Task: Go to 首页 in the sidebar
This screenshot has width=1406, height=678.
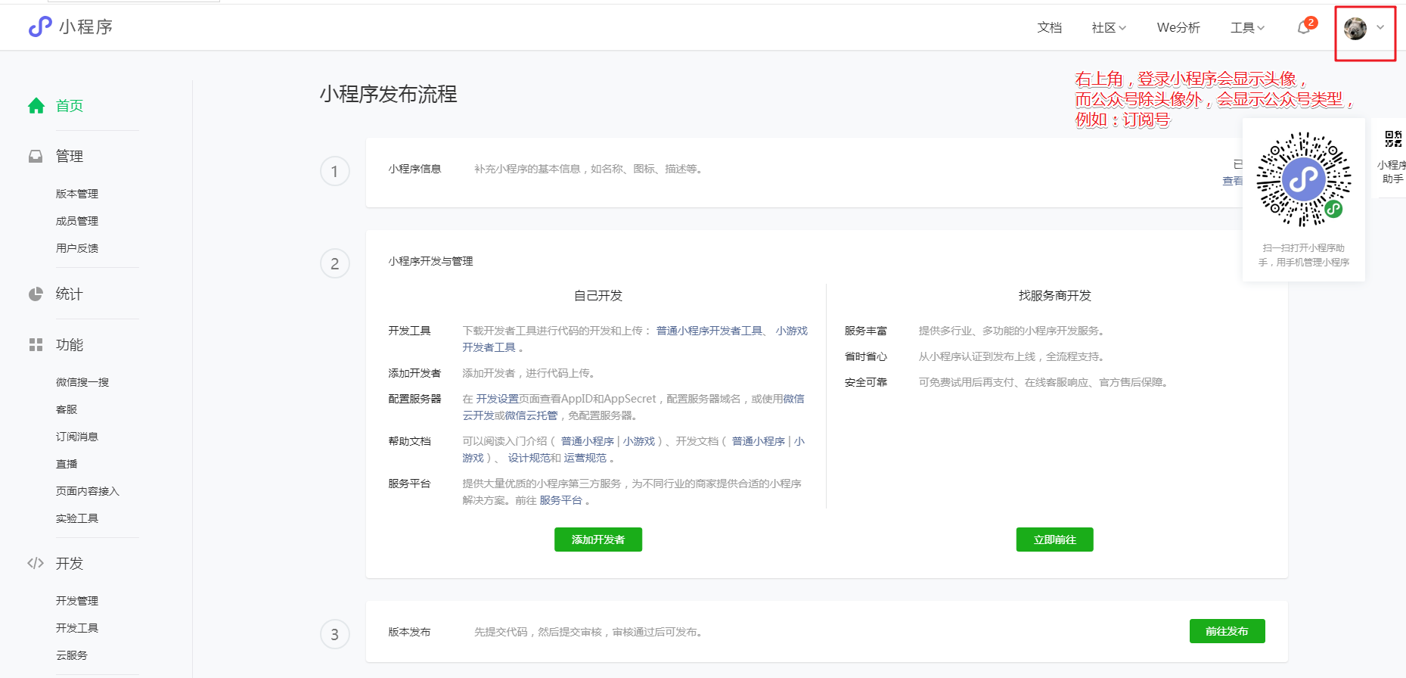Action: [70, 106]
